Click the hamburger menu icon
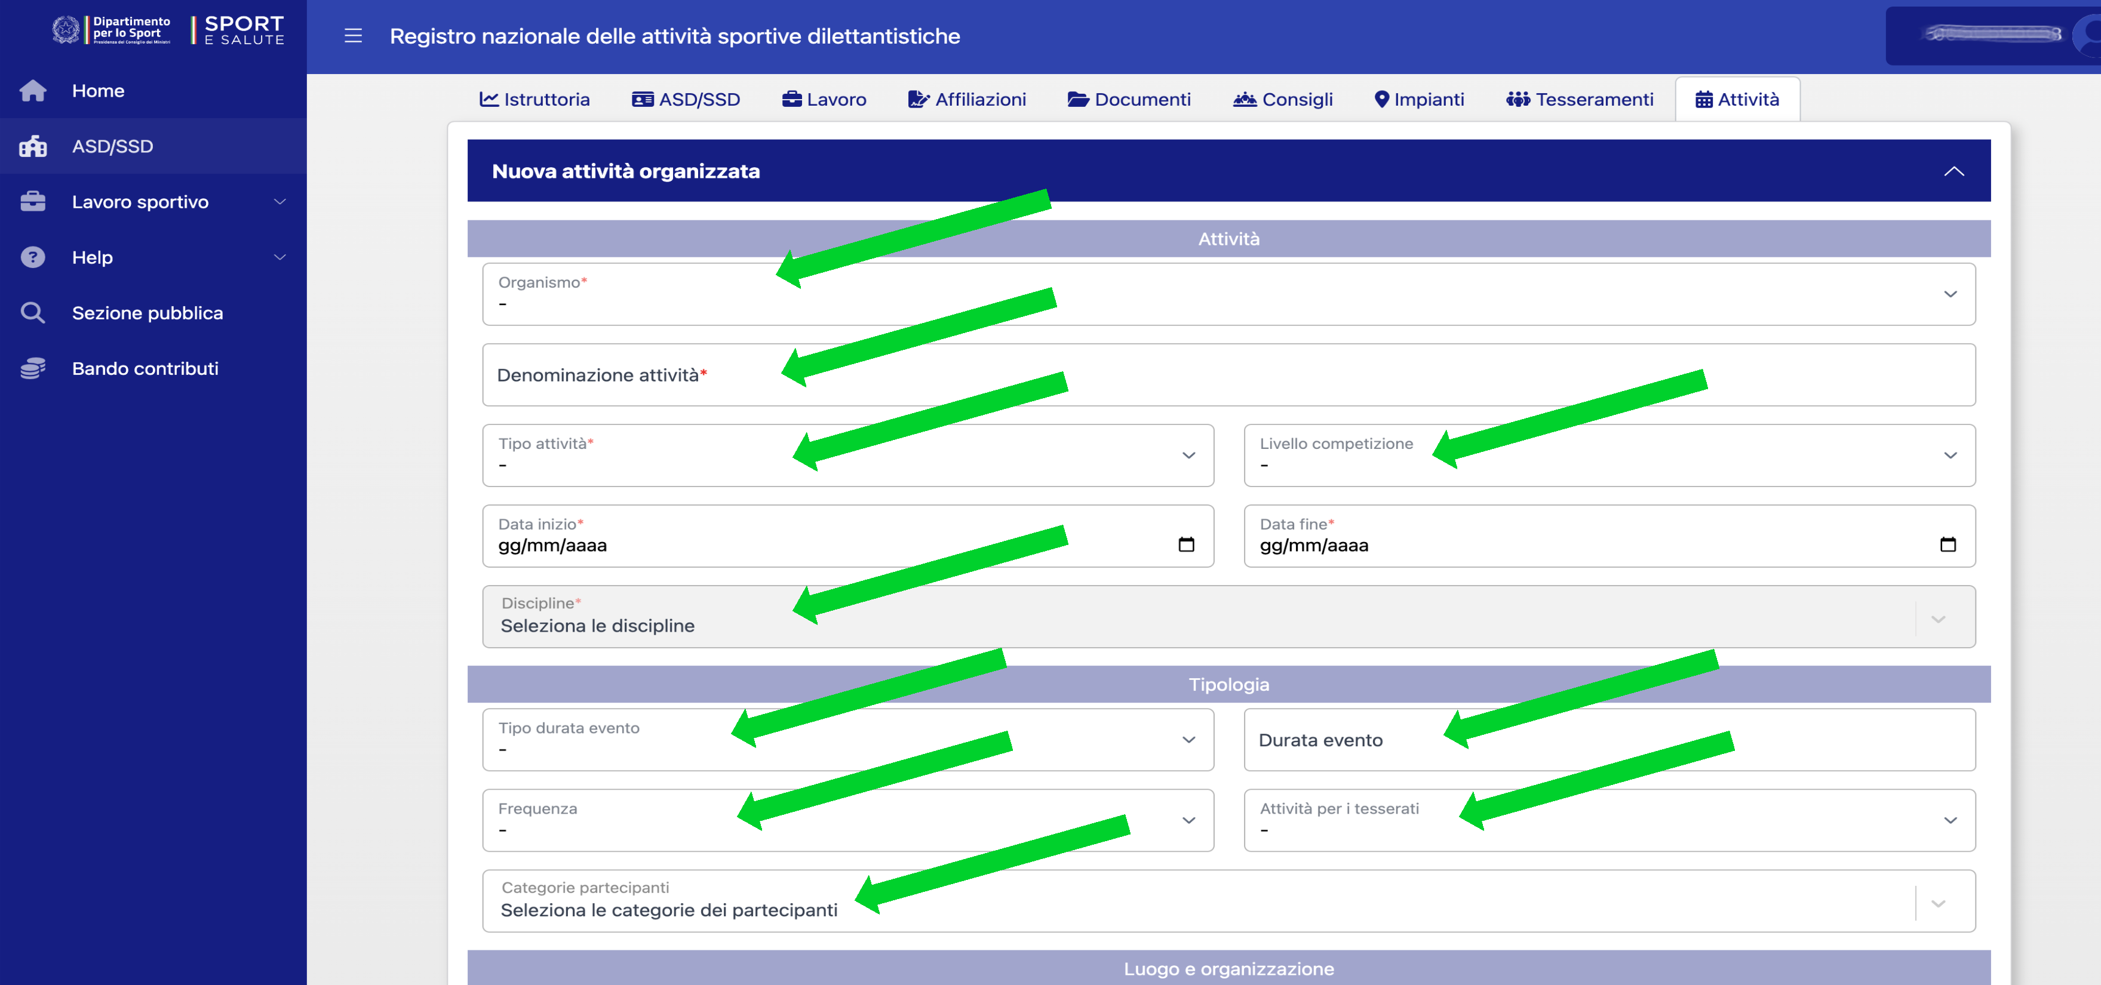 coord(352,36)
